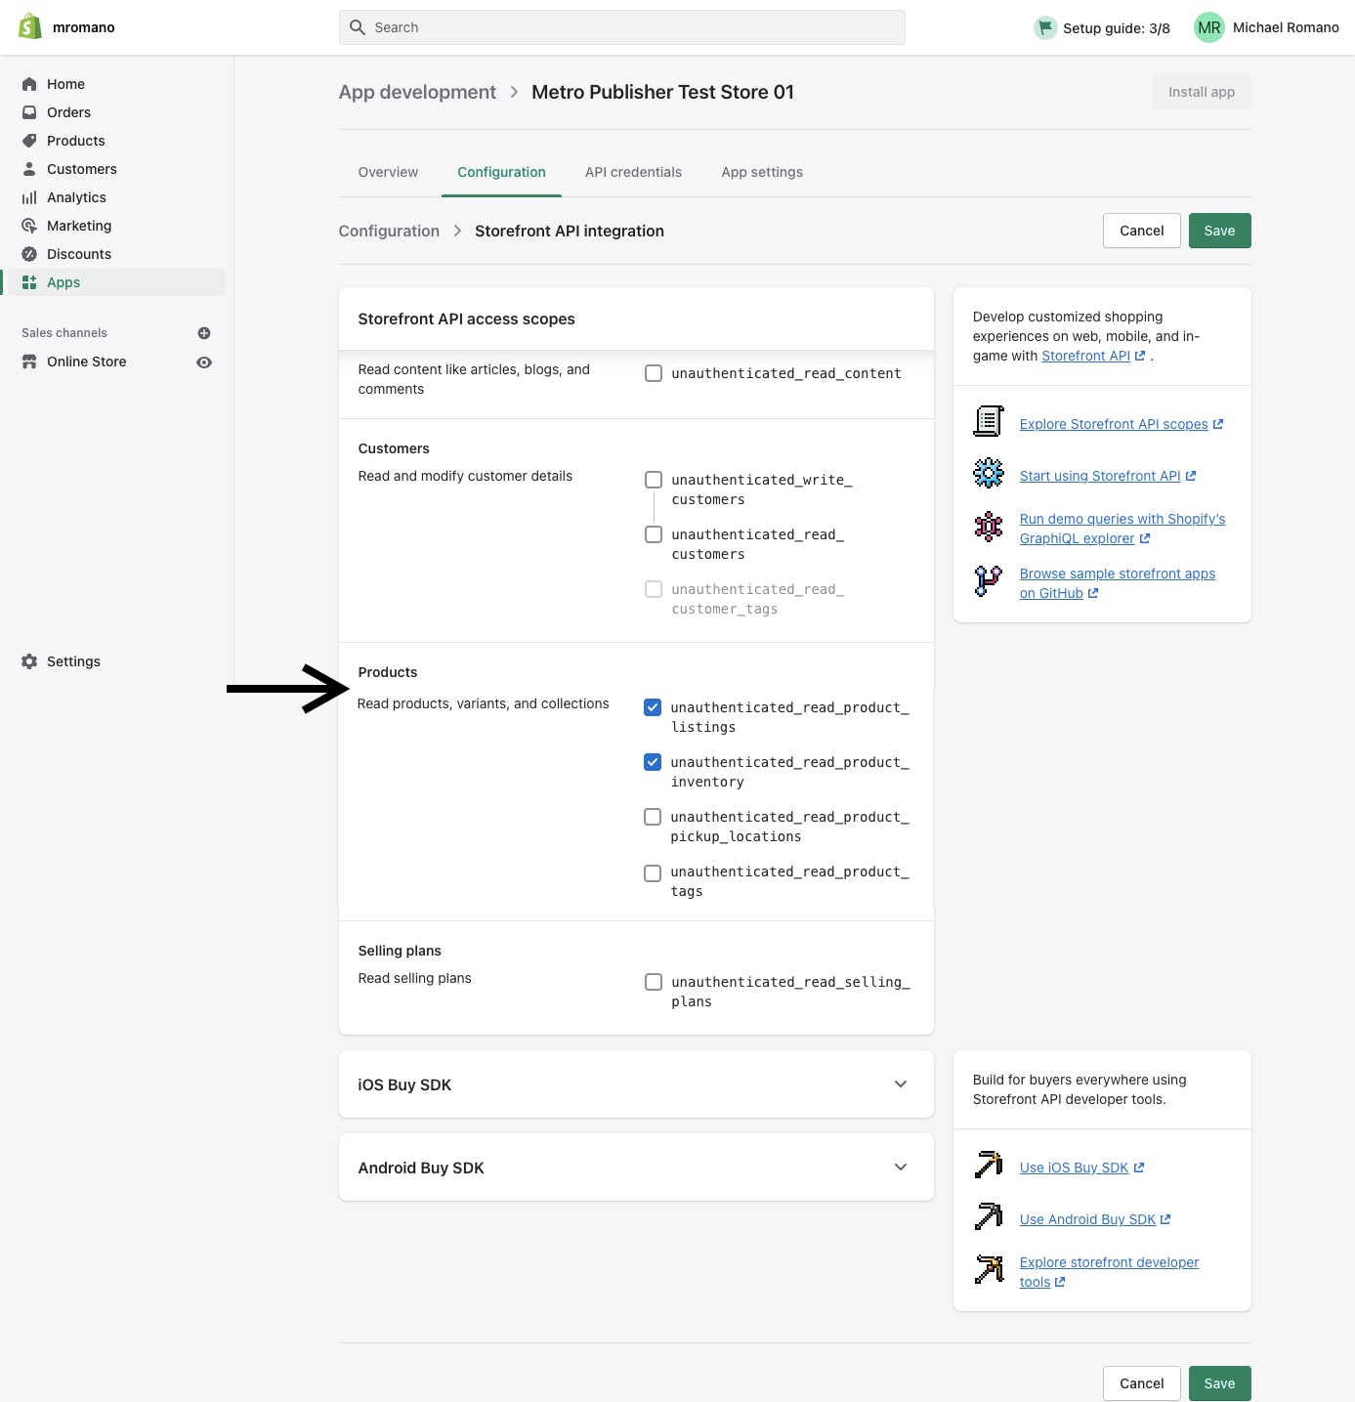
Task: Click the Setup guide flag icon
Action: click(x=1045, y=27)
